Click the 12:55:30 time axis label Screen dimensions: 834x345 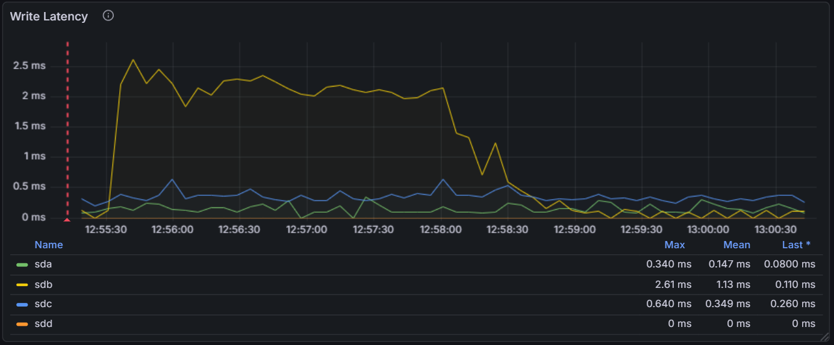click(x=105, y=230)
